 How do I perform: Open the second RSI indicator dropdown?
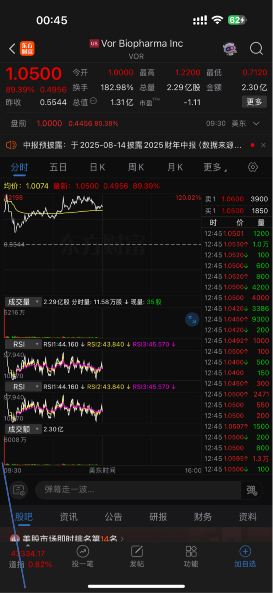pyautogui.click(x=23, y=387)
